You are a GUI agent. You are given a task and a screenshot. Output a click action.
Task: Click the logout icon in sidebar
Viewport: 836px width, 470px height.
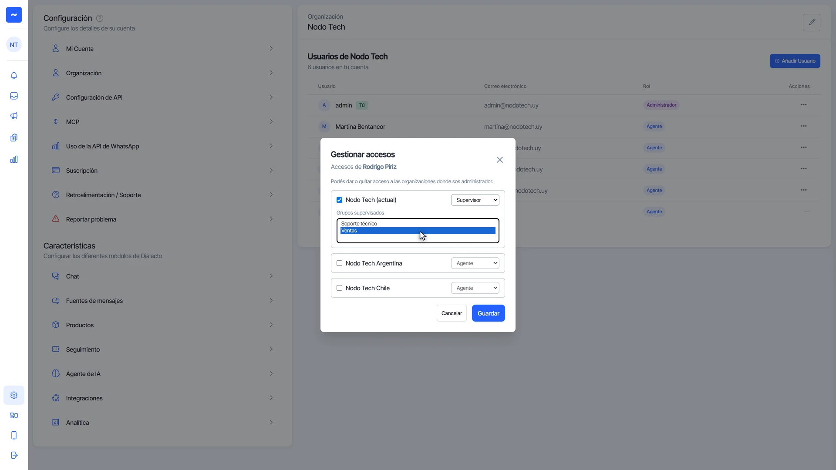[x=14, y=455]
